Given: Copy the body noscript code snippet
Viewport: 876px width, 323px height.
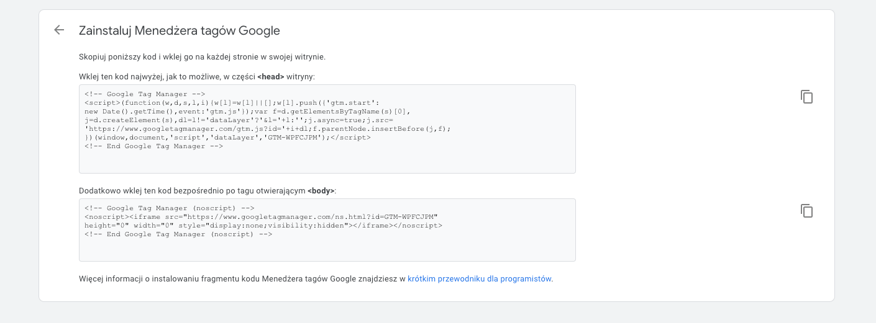Looking at the screenshot, I should (806, 211).
